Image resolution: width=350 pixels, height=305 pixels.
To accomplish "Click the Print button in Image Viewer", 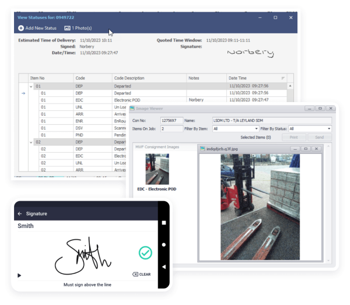I will pos(293,137).
